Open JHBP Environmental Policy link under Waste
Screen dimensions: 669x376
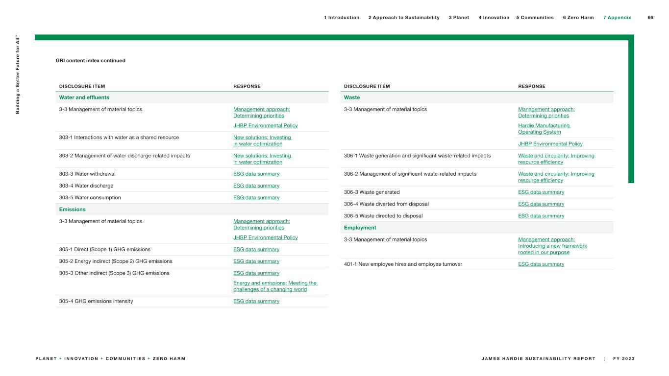[550, 144]
